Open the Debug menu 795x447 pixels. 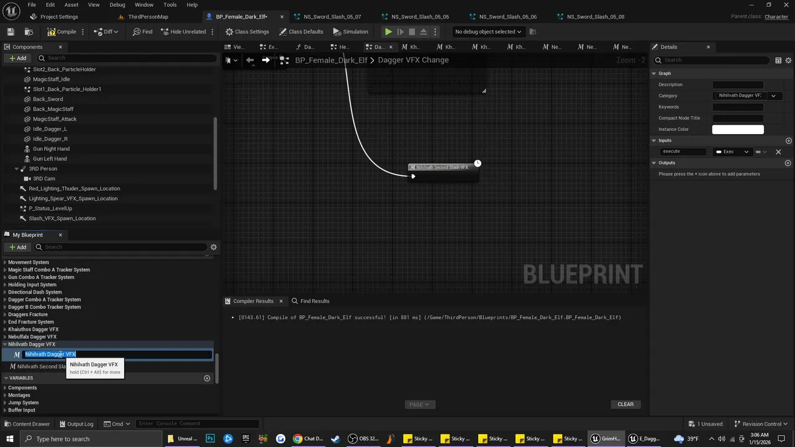[x=117, y=4]
